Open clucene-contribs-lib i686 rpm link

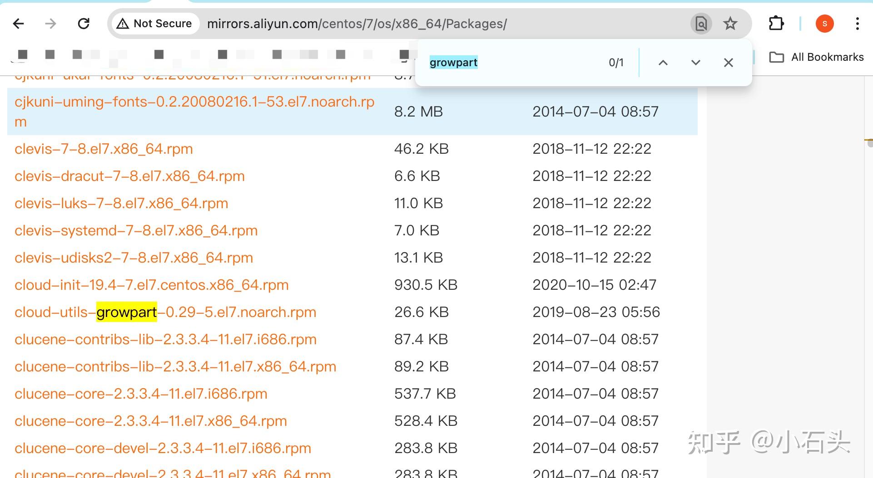click(165, 339)
